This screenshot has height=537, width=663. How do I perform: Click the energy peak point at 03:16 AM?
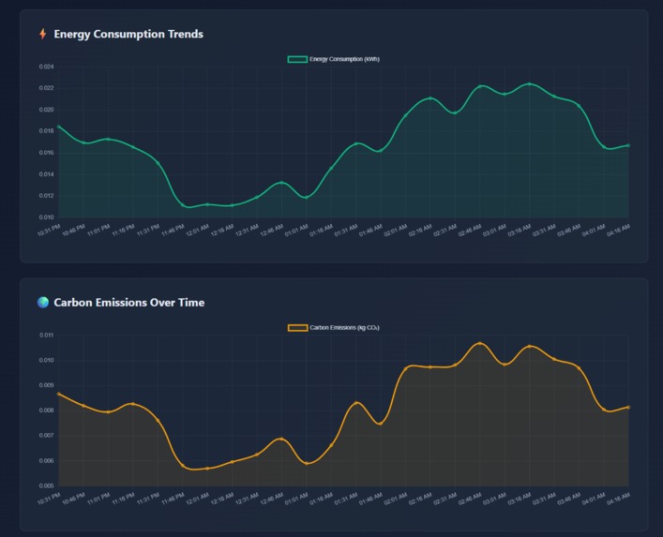(x=530, y=84)
